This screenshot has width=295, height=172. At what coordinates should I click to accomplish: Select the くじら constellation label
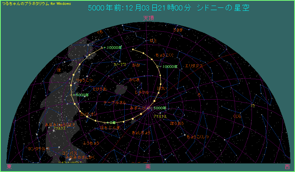pyautogui.click(x=237, y=116)
